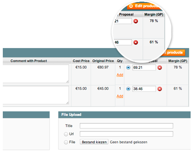Focus the 69.21 proposal price field

144,68
